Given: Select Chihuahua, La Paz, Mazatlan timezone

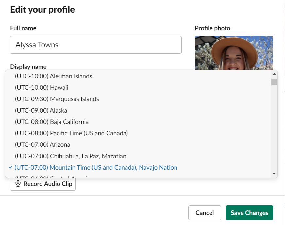Looking at the screenshot, I should coord(70,156).
